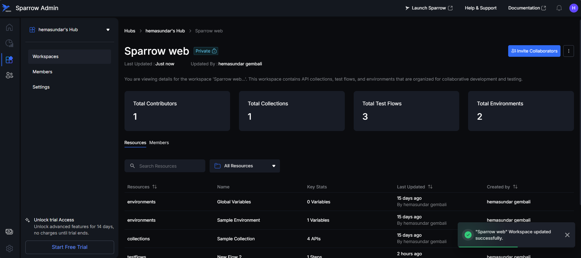
Task: Open the billing icon in sidebar
Action: click(x=9, y=231)
